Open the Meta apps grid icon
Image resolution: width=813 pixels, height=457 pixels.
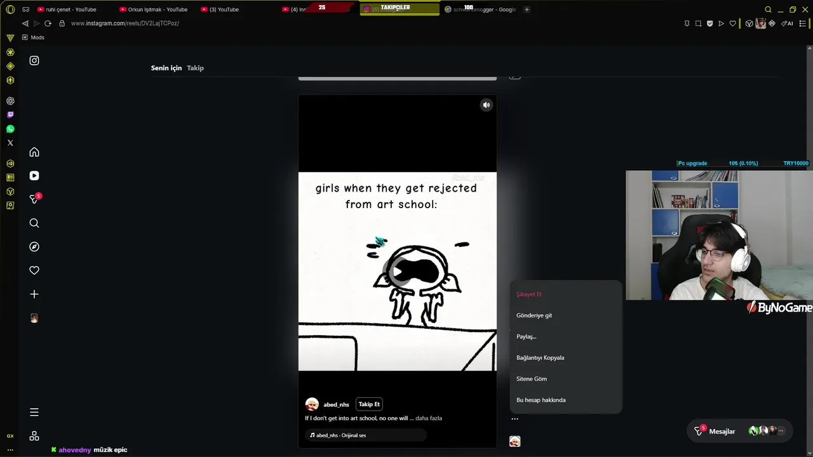[x=34, y=436]
